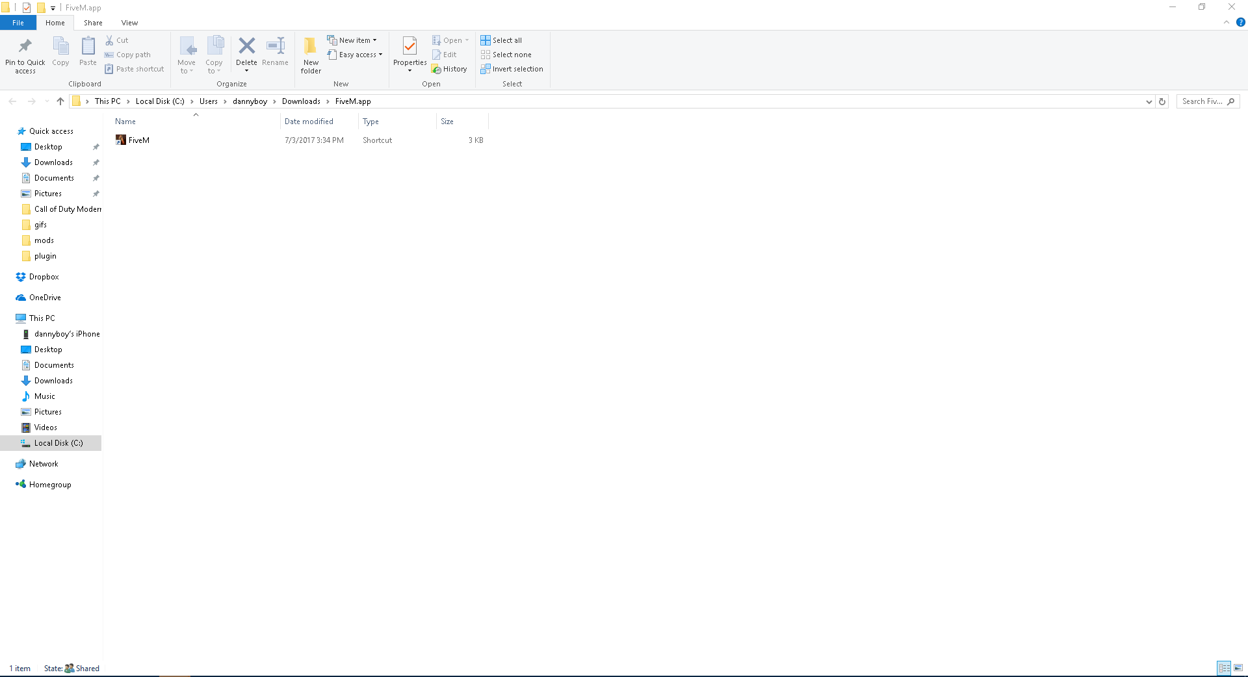Open the File menu
This screenshot has width=1248, height=677.
(x=18, y=23)
